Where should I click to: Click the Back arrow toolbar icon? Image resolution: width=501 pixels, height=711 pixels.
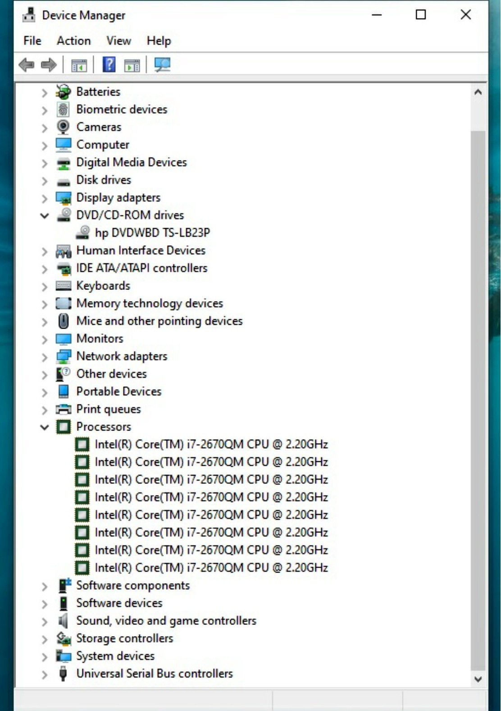pyautogui.click(x=27, y=65)
